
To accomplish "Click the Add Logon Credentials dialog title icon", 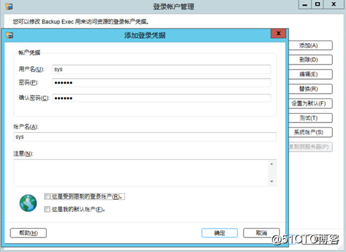I will (x=10, y=35).
